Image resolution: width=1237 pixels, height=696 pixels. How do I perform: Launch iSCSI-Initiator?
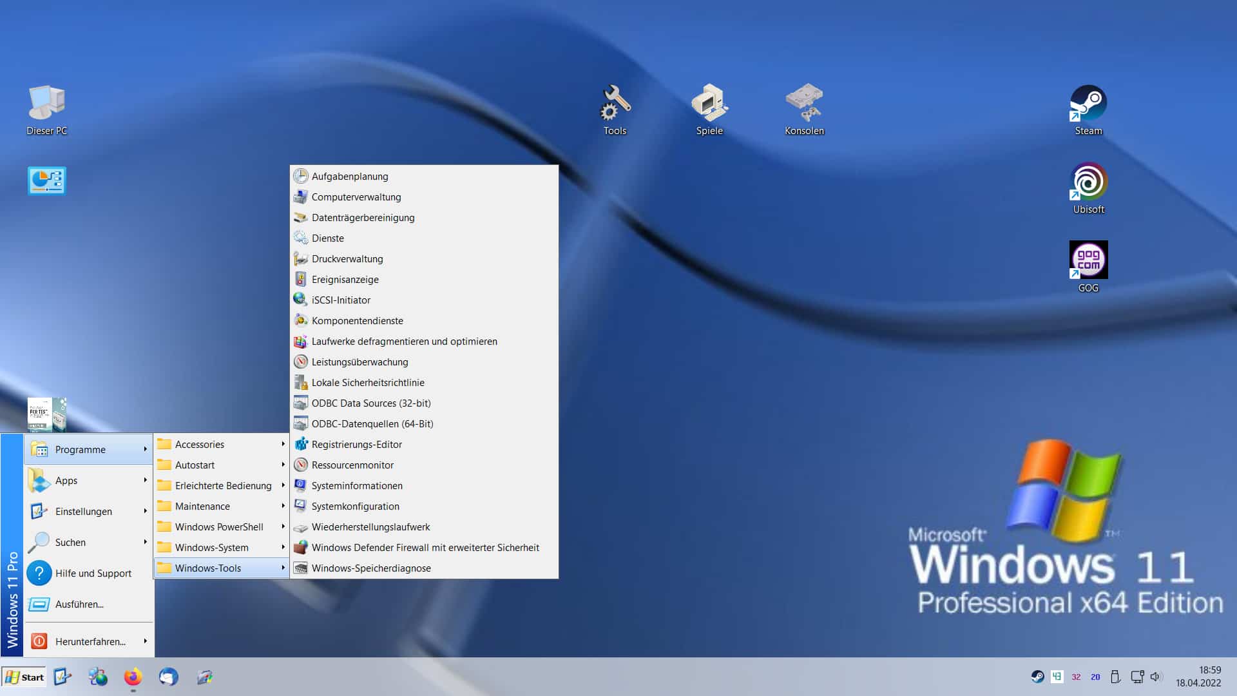pyautogui.click(x=424, y=300)
